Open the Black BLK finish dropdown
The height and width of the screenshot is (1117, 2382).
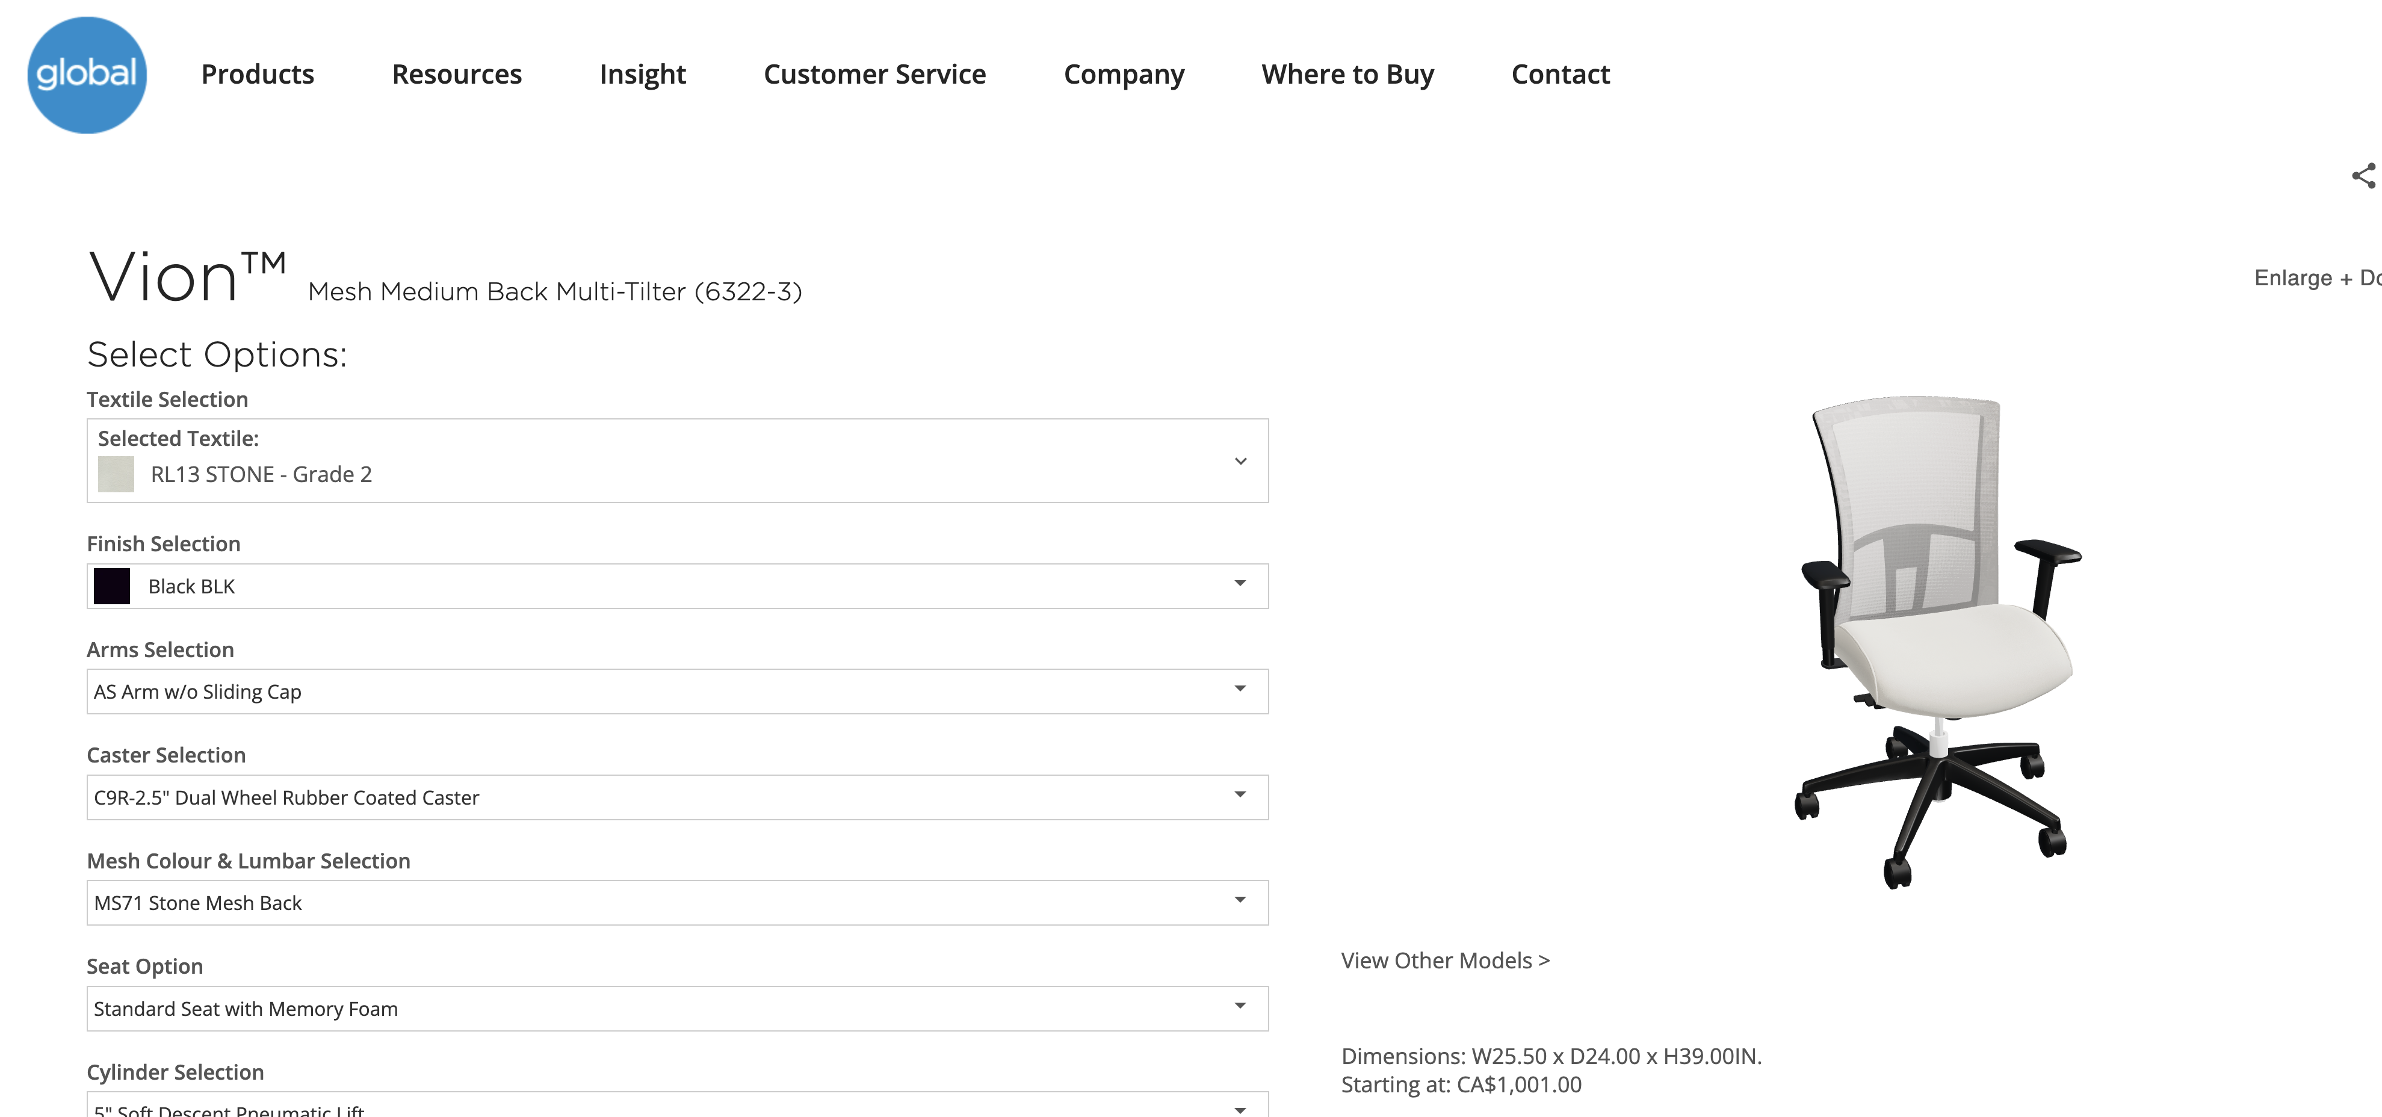[678, 586]
